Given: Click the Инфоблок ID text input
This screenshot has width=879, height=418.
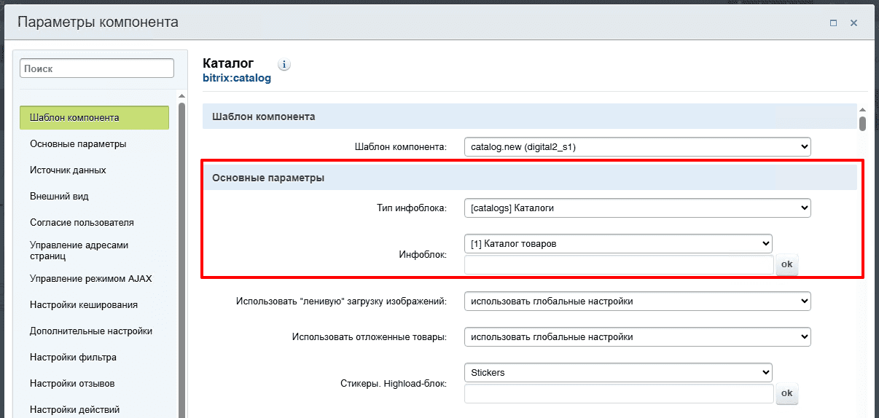Looking at the screenshot, I should tap(618, 265).
